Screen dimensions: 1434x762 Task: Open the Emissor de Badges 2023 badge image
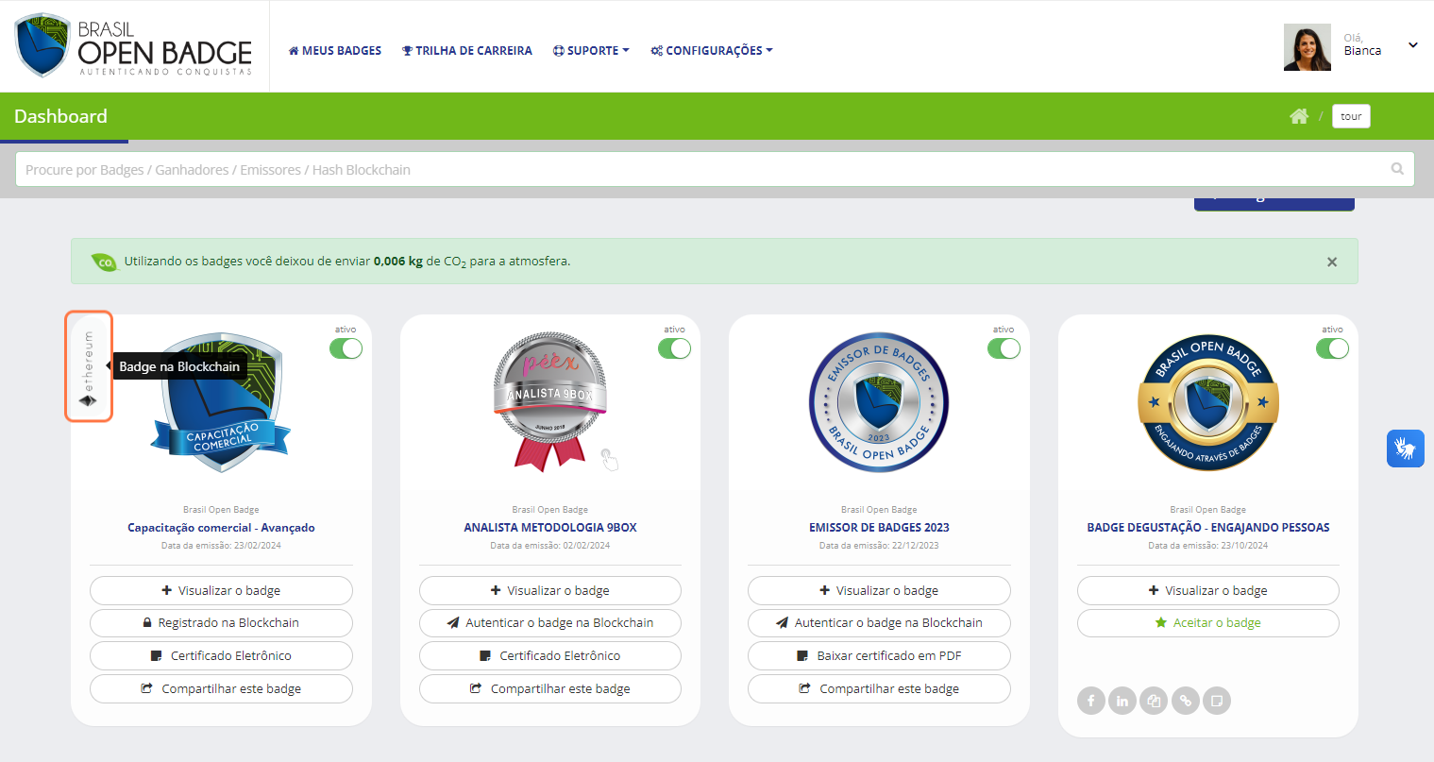coord(879,402)
